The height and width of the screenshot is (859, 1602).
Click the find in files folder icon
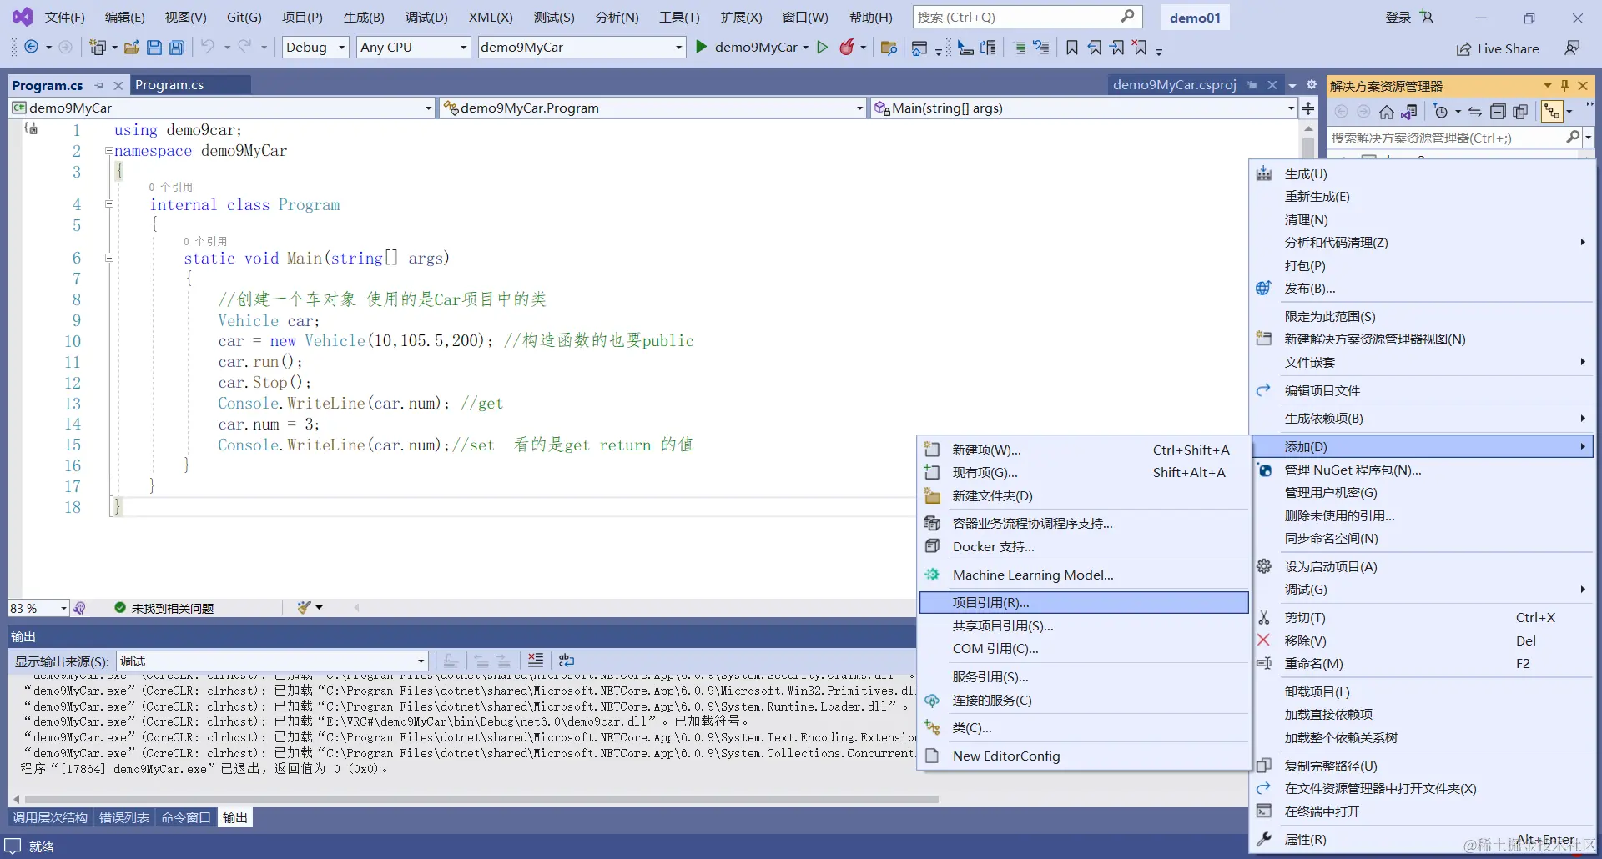click(889, 48)
